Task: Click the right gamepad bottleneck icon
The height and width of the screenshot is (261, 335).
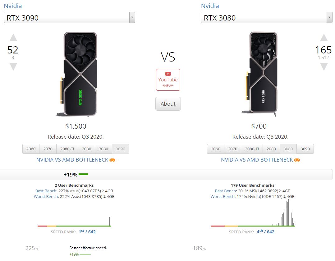Action: 297,160
